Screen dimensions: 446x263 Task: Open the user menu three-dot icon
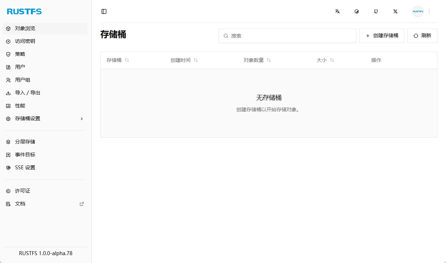tap(429, 11)
